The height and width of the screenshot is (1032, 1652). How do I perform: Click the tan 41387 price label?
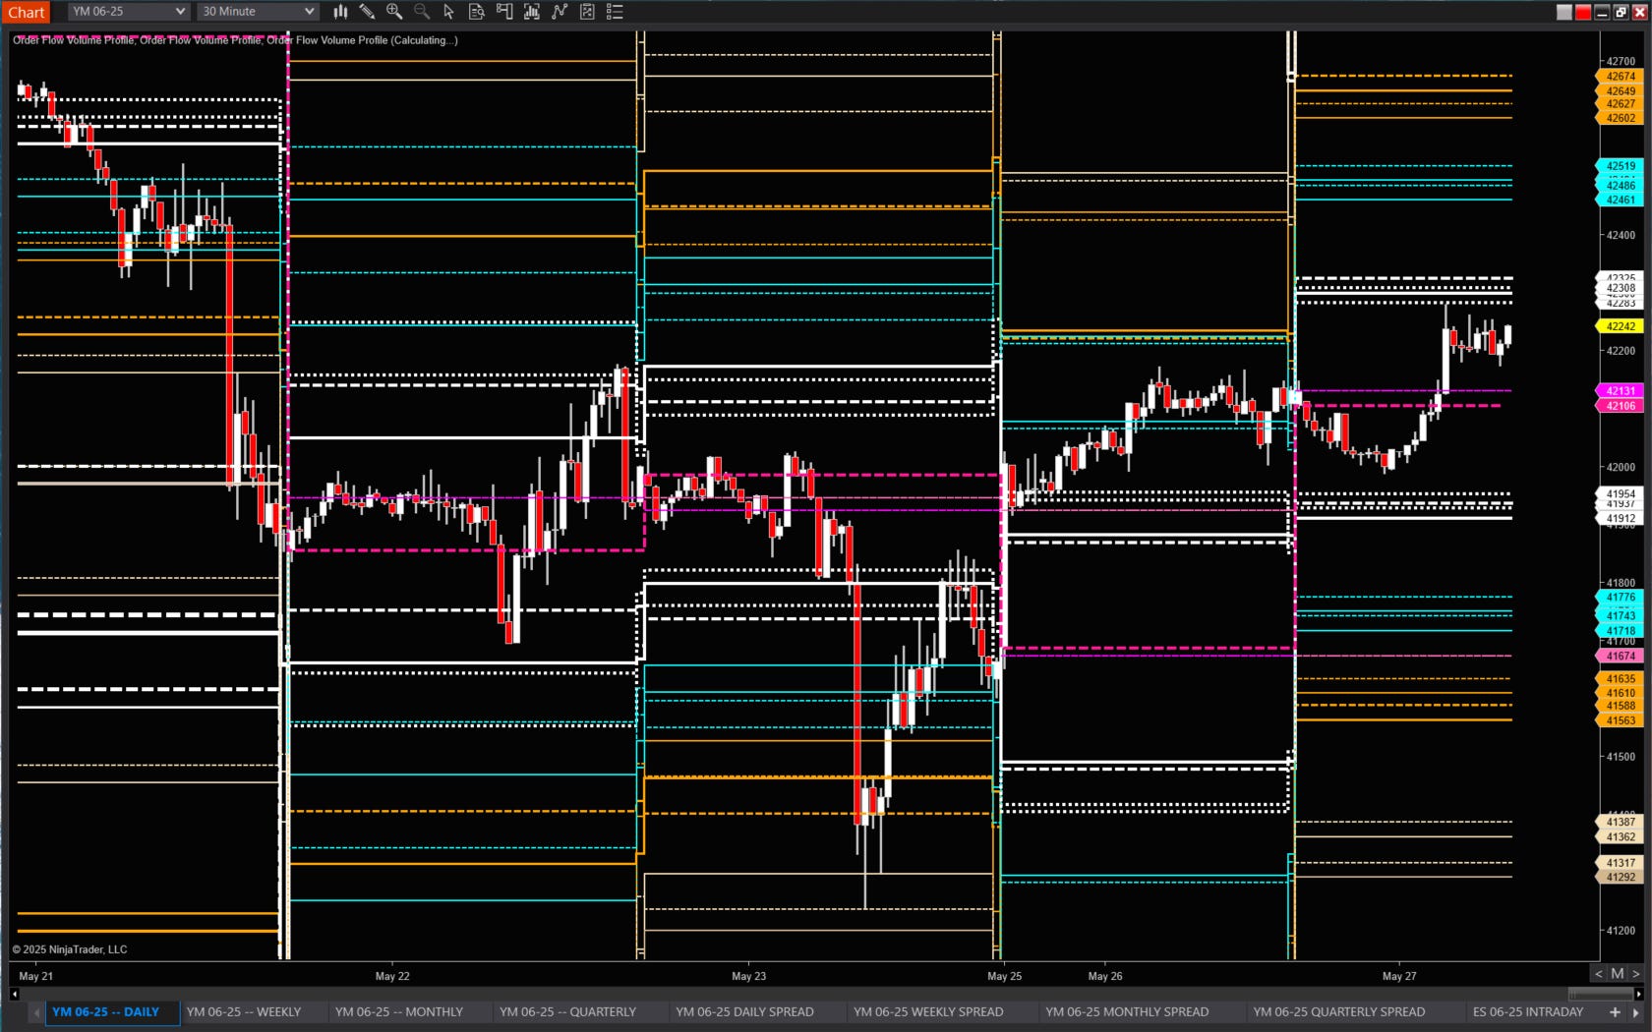[x=1620, y=823]
